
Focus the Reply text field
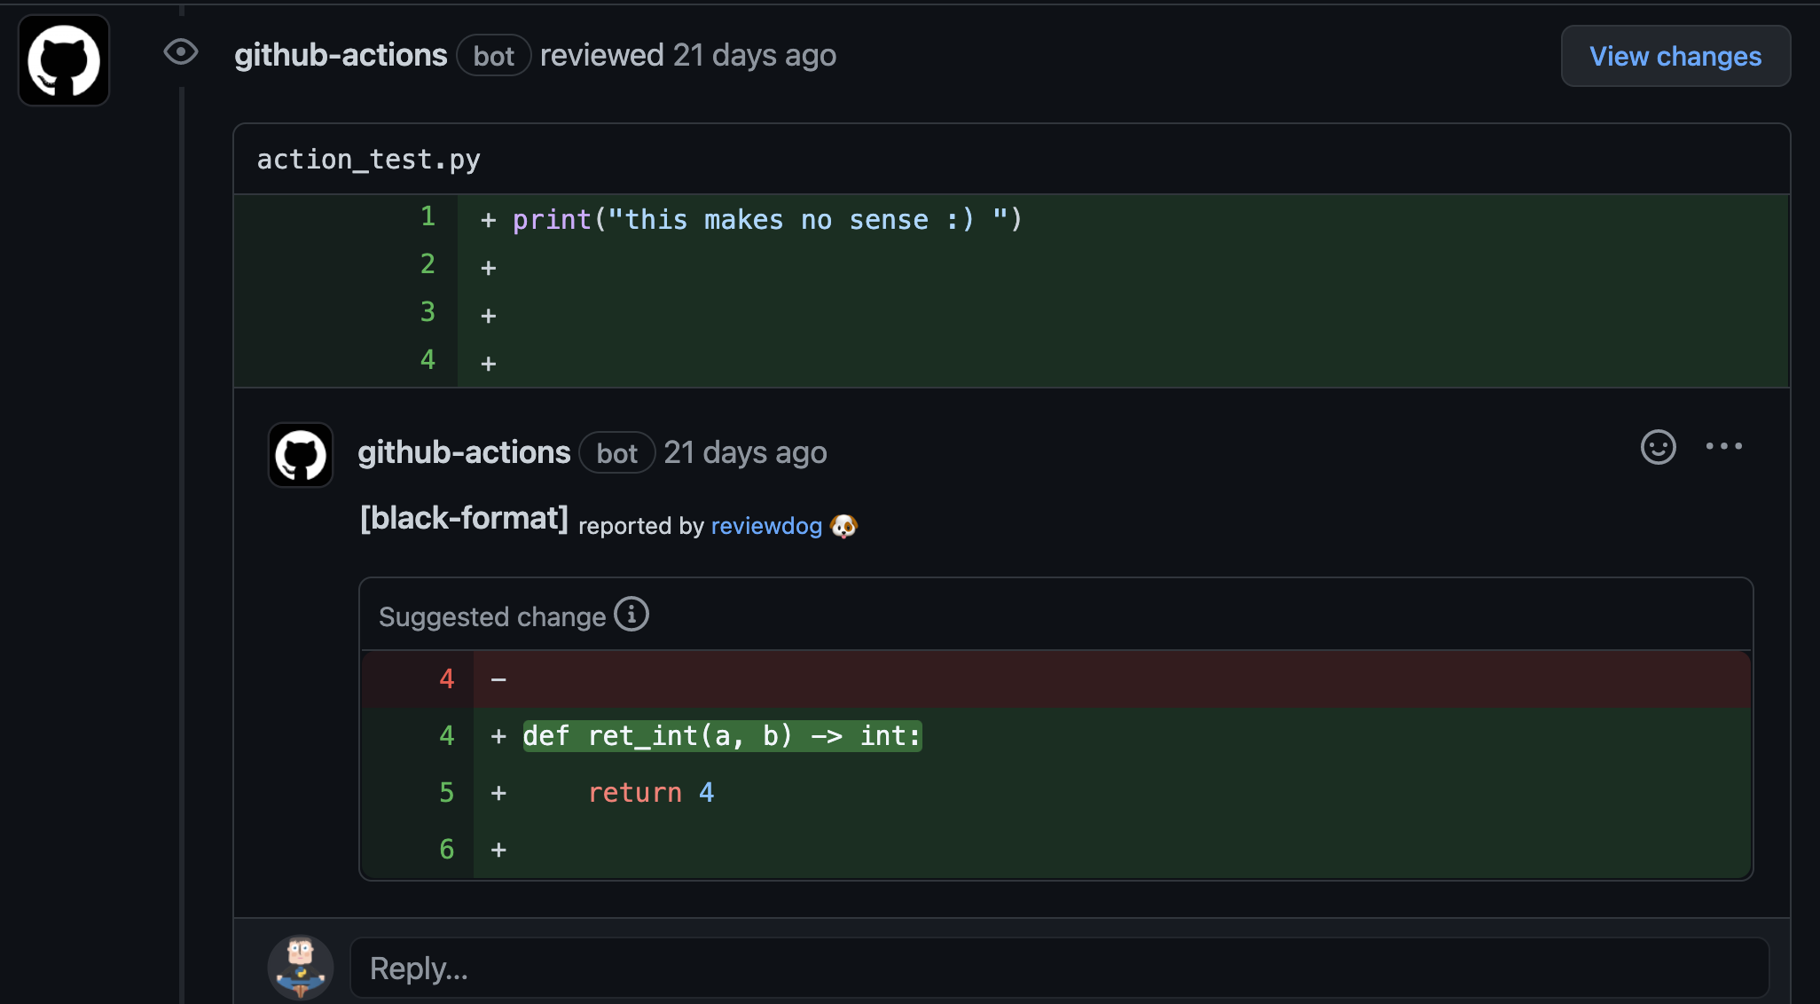tap(1059, 969)
